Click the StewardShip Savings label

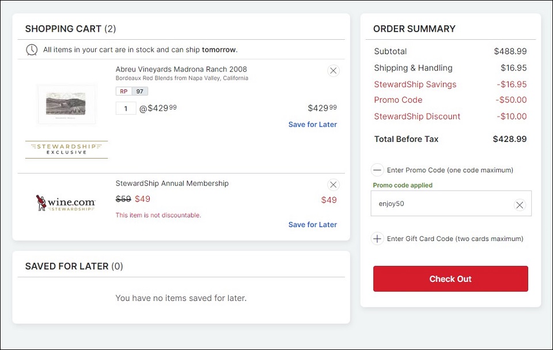[415, 84]
